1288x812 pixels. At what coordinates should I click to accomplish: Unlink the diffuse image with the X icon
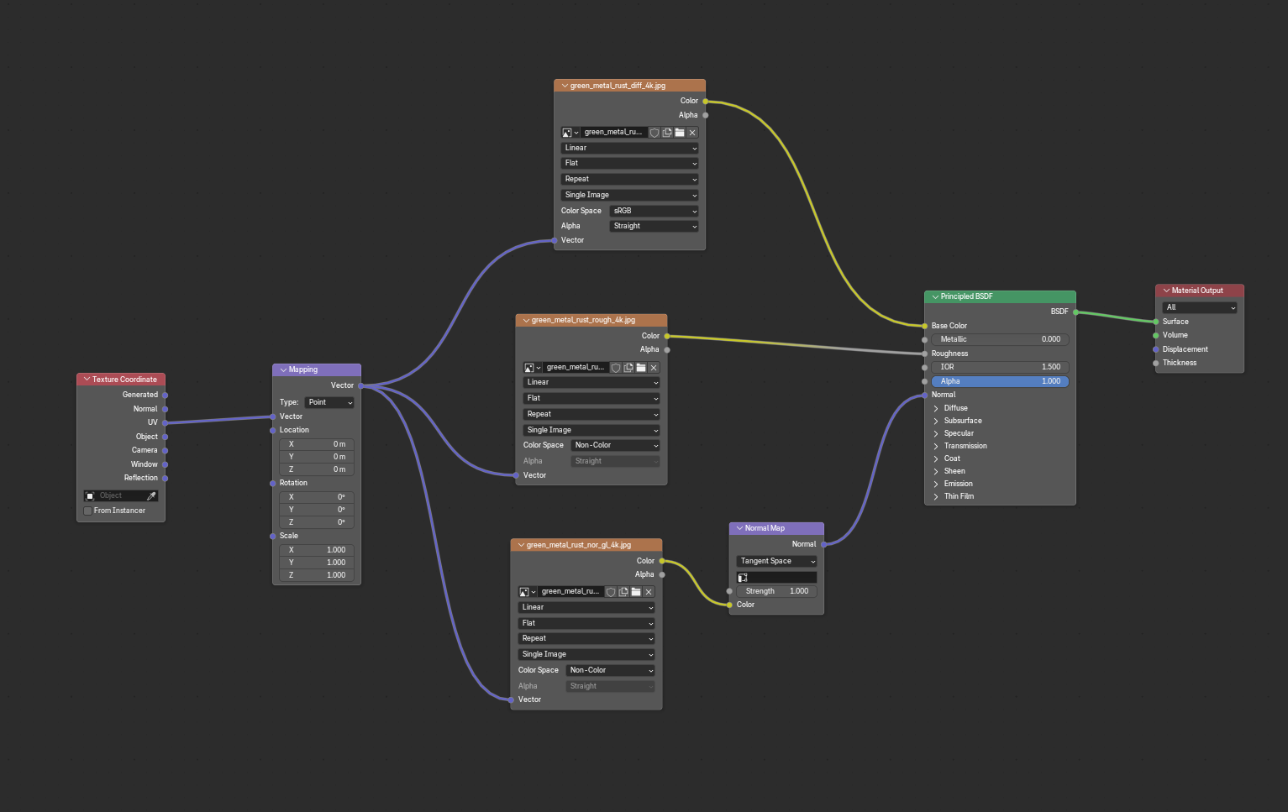[x=692, y=132]
